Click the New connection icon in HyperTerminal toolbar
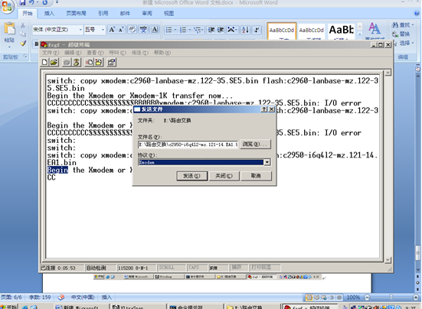 44,63
